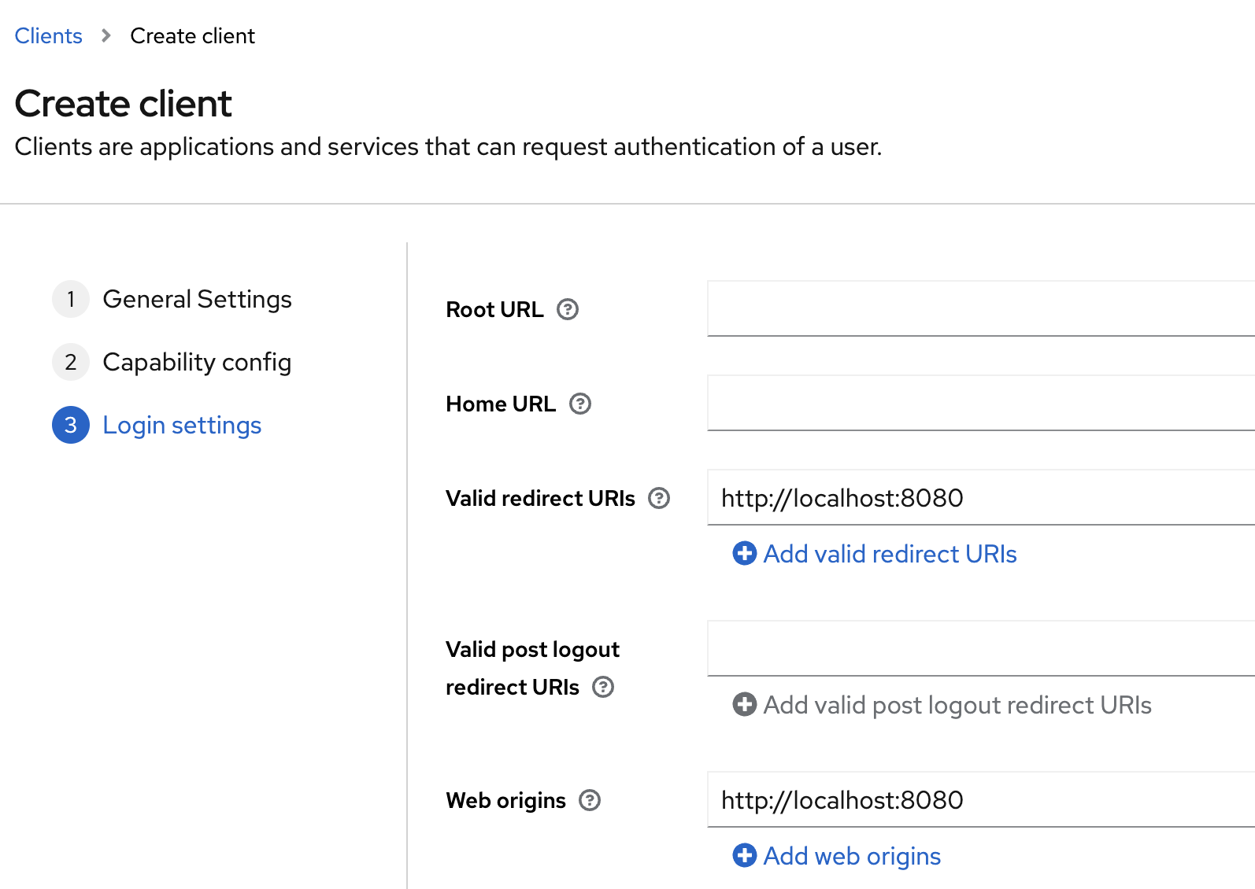Click the Valid redirect URIs label
The height and width of the screenshot is (889, 1255).
point(540,498)
